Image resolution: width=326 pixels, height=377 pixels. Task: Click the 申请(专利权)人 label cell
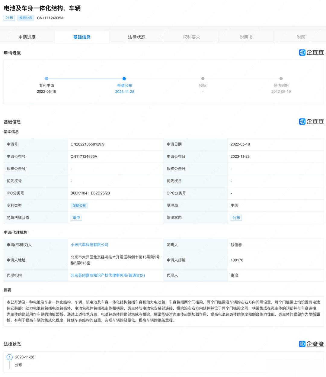click(36, 245)
